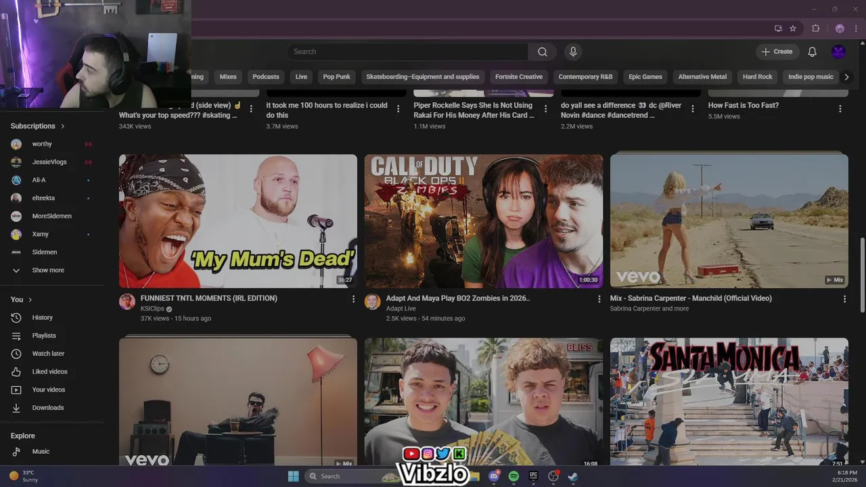Select the Hard Rock chip
This screenshot has height=487, width=866.
coord(757,76)
